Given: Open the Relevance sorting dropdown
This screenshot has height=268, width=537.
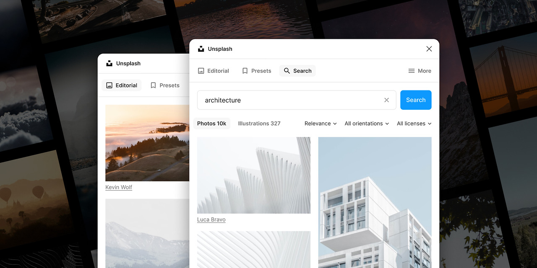Looking at the screenshot, I should [320, 124].
